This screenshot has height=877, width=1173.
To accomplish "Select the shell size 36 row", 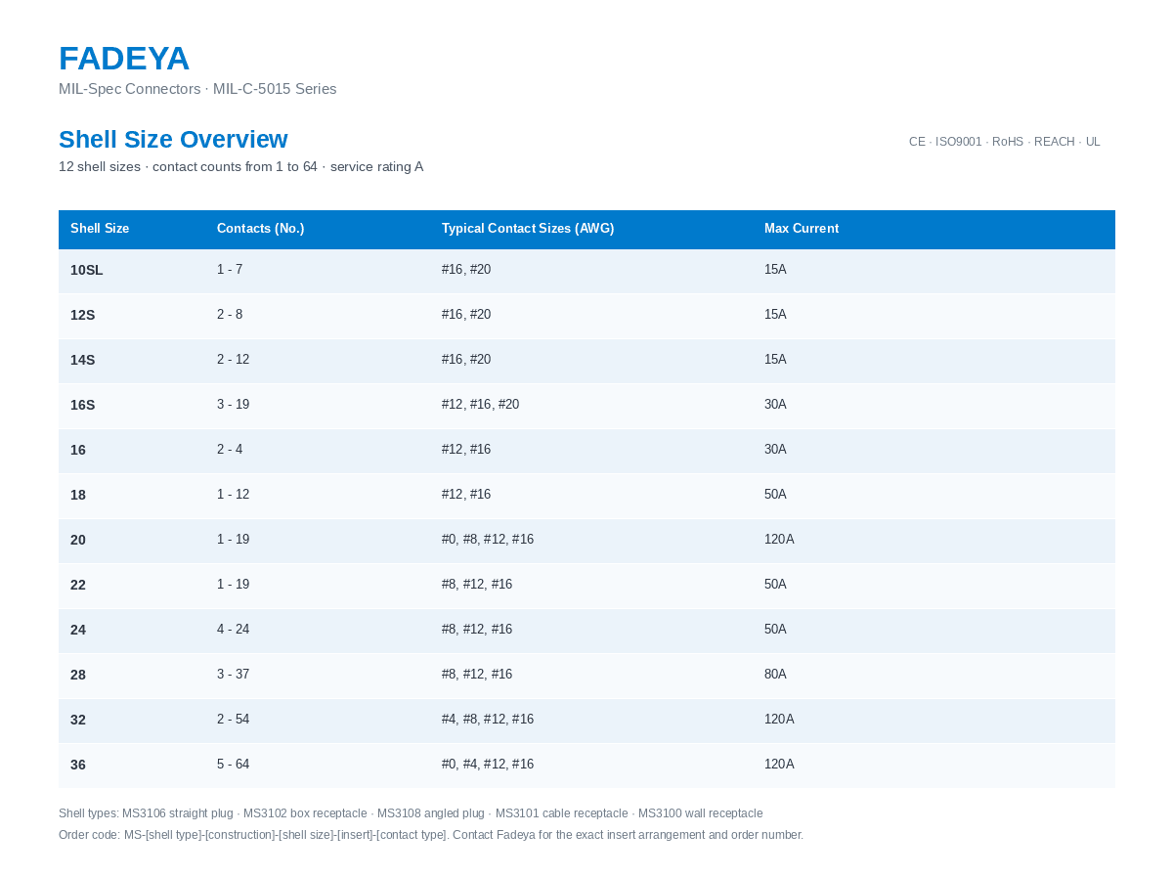I will (586, 766).
